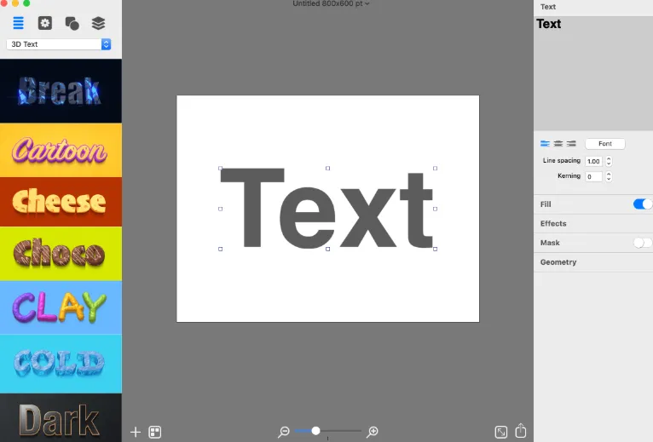This screenshot has height=442, width=653.
Task: Click the Line spacing value field
Action: [x=593, y=161]
